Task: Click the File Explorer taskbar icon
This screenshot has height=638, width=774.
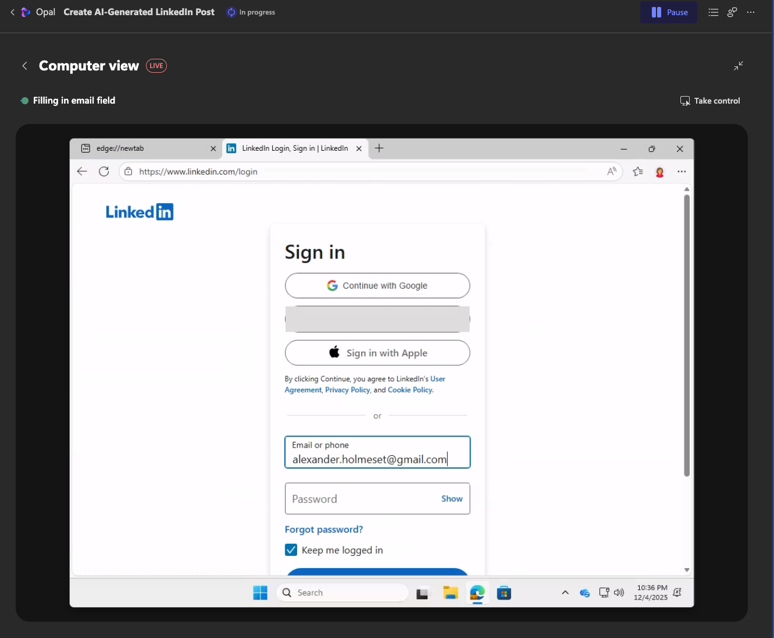Action: [x=450, y=593]
